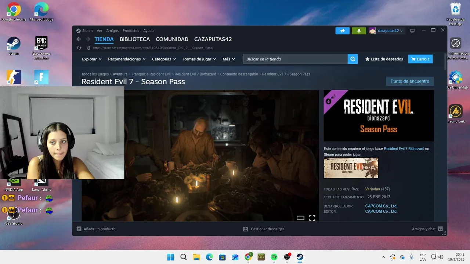Screen dimensions: 470x264
Task: Expand the Categorías dropdown
Action: point(164,59)
